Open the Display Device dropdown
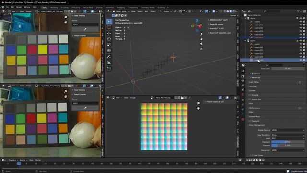307x173 pixels. (288, 130)
